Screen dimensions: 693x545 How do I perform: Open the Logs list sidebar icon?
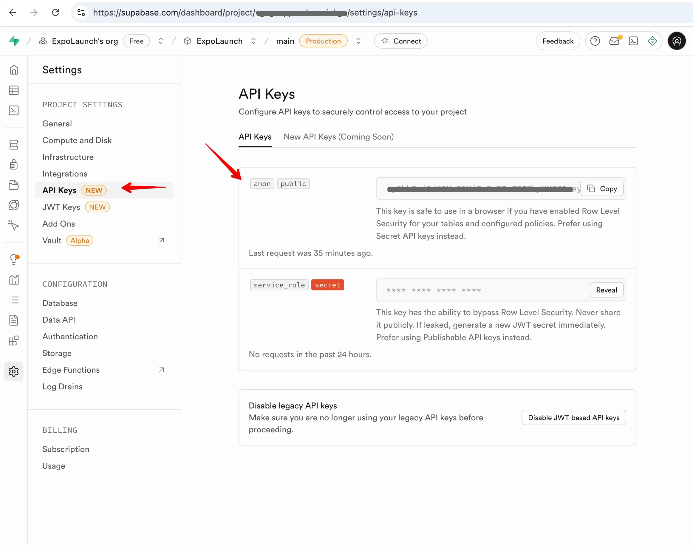[x=14, y=300]
